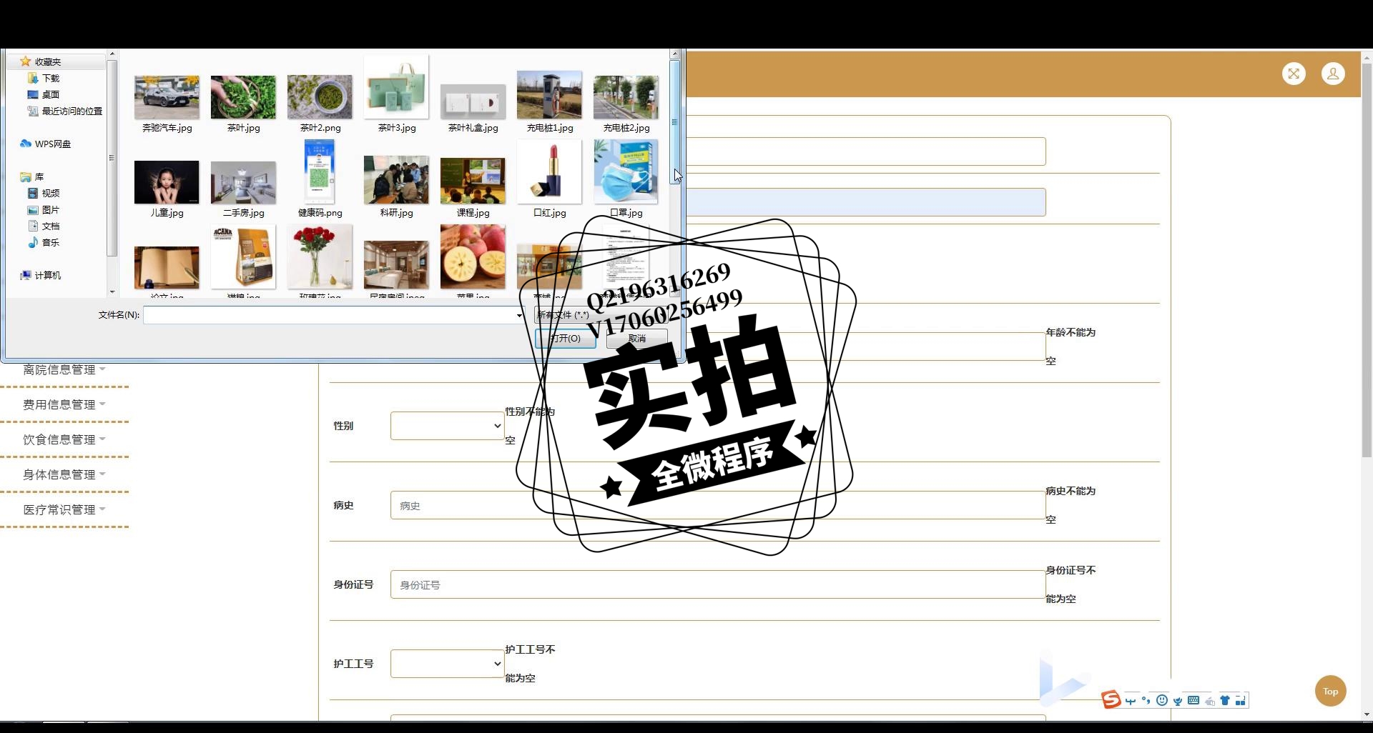Open the filename history dropdown arrow
This screenshot has width=1373, height=733.
519,315
